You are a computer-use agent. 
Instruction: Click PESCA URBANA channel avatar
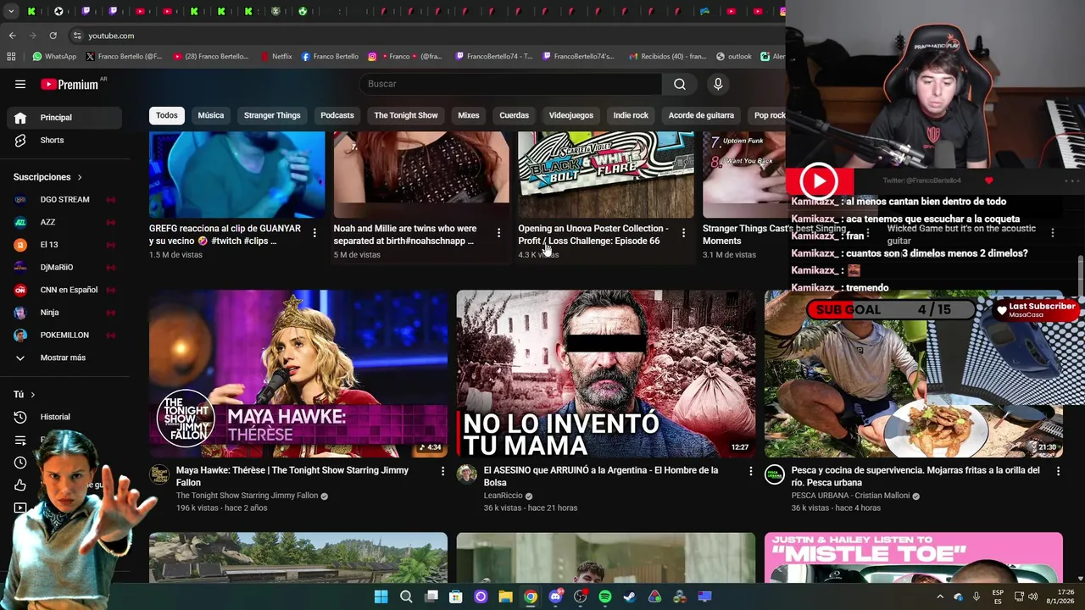(775, 474)
